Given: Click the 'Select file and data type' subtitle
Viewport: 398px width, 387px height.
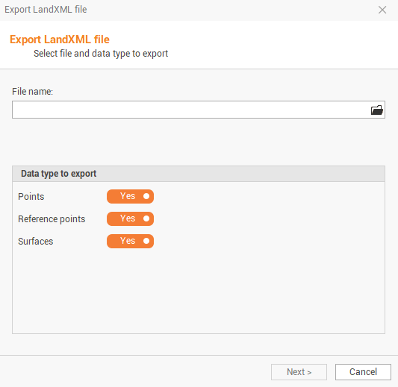Looking at the screenshot, I should point(101,54).
